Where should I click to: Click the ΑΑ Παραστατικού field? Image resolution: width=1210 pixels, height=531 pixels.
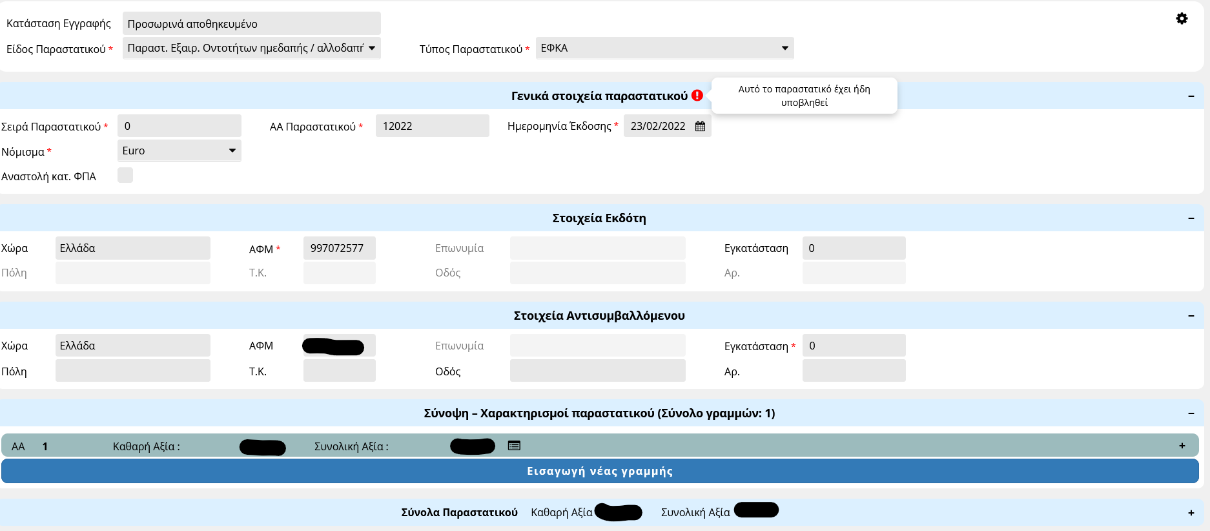[x=432, y=127]
